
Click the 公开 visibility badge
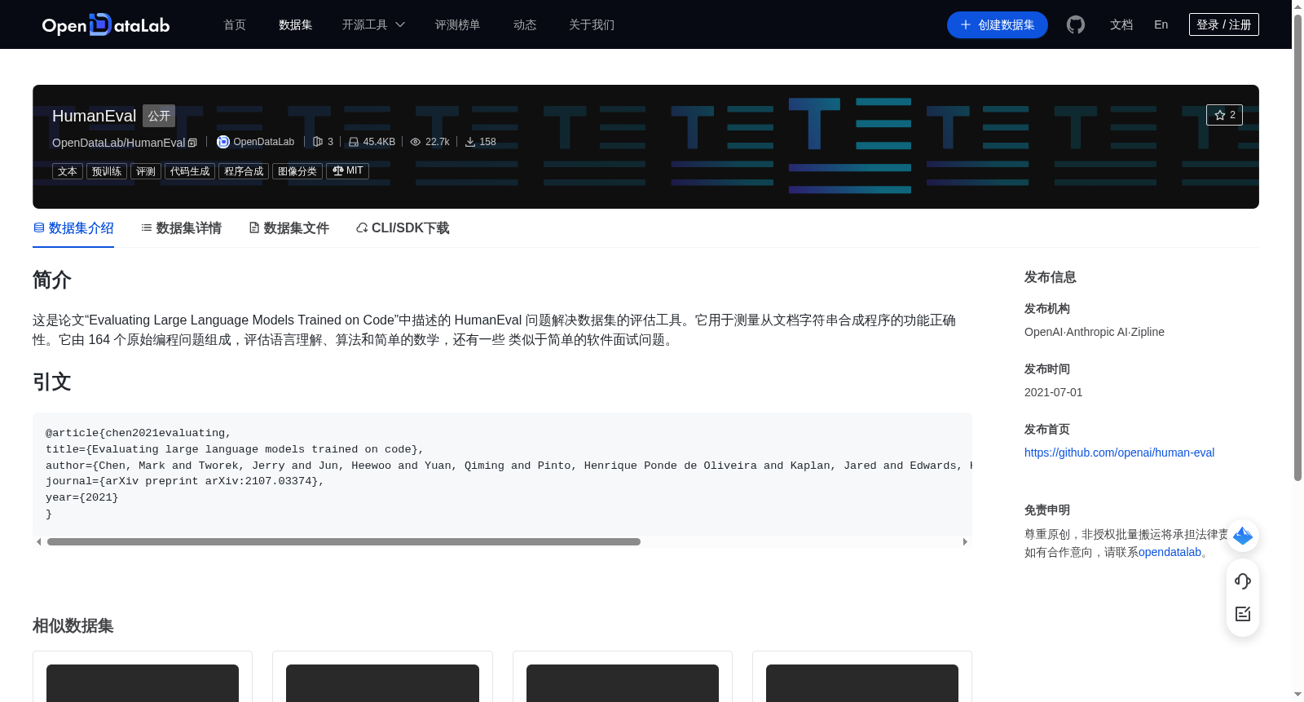159,116
